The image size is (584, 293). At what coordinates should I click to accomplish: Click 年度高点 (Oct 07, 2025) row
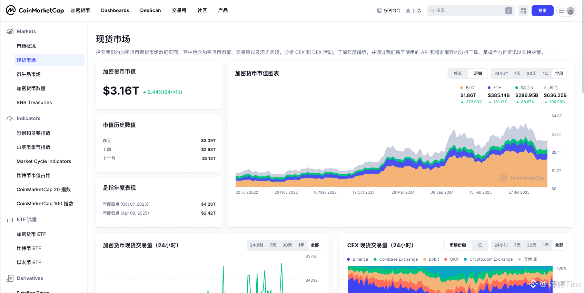(x=159, y=204)
